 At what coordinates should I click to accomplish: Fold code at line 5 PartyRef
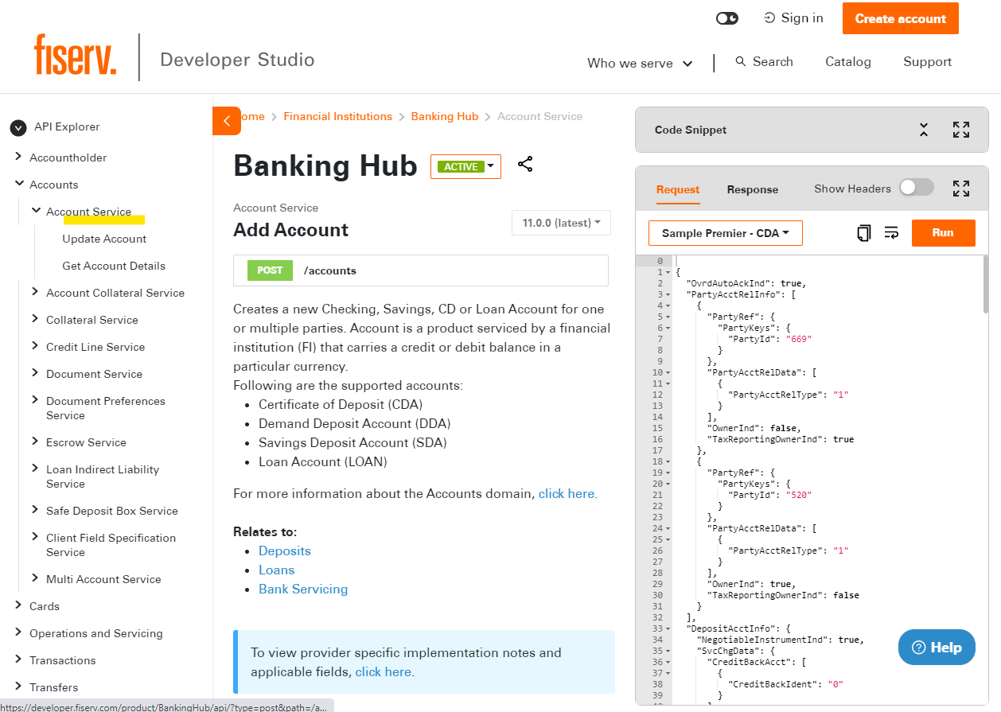[x=668, y=317]
